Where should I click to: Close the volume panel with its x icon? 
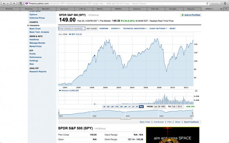coord(196,91)
